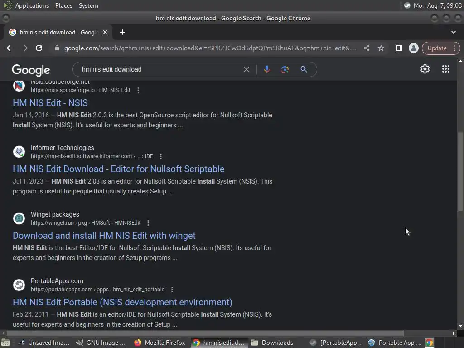
Task: Open more options for PortableApps.com result
Action: tap(172, 290)
